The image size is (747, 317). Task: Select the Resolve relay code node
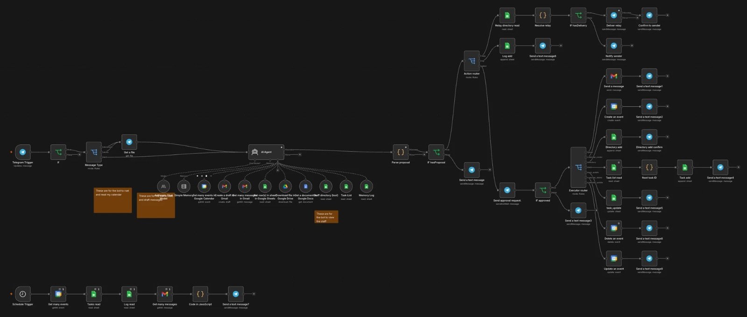tap(543, 15)
